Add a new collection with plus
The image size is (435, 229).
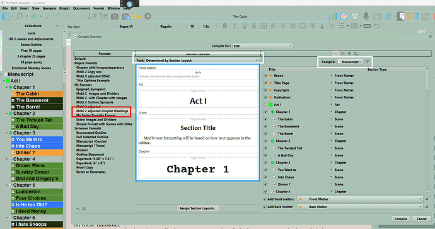point(57,26)
